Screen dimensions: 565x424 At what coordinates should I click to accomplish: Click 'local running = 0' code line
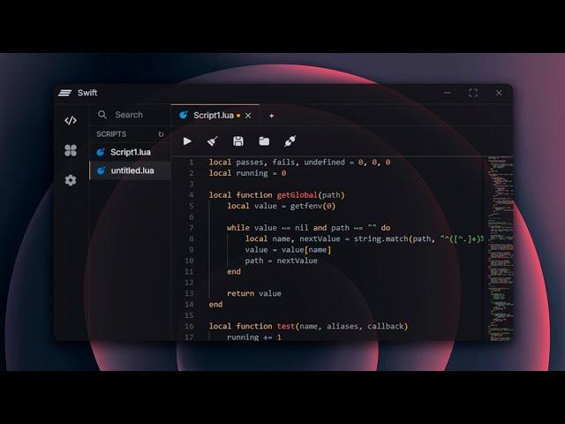247,173
